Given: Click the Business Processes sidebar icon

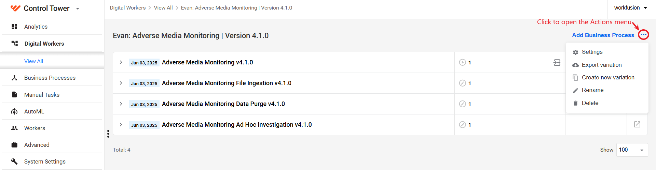Looking at the screenshot, I should click(x=14, y=78).
